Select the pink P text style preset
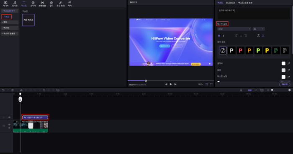The width and height of the screenshot is (293, 154). pos(241,51)
